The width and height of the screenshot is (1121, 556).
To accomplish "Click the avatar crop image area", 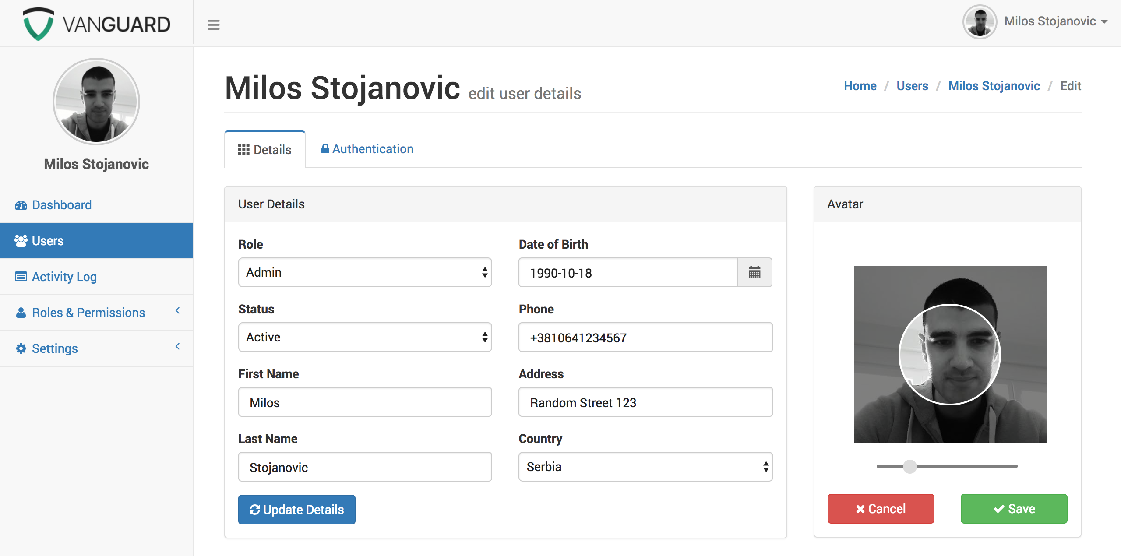I will [950, 355].
